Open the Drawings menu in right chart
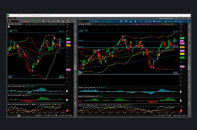The width and height of the screenshot is (197, 130). click(158, 21)
